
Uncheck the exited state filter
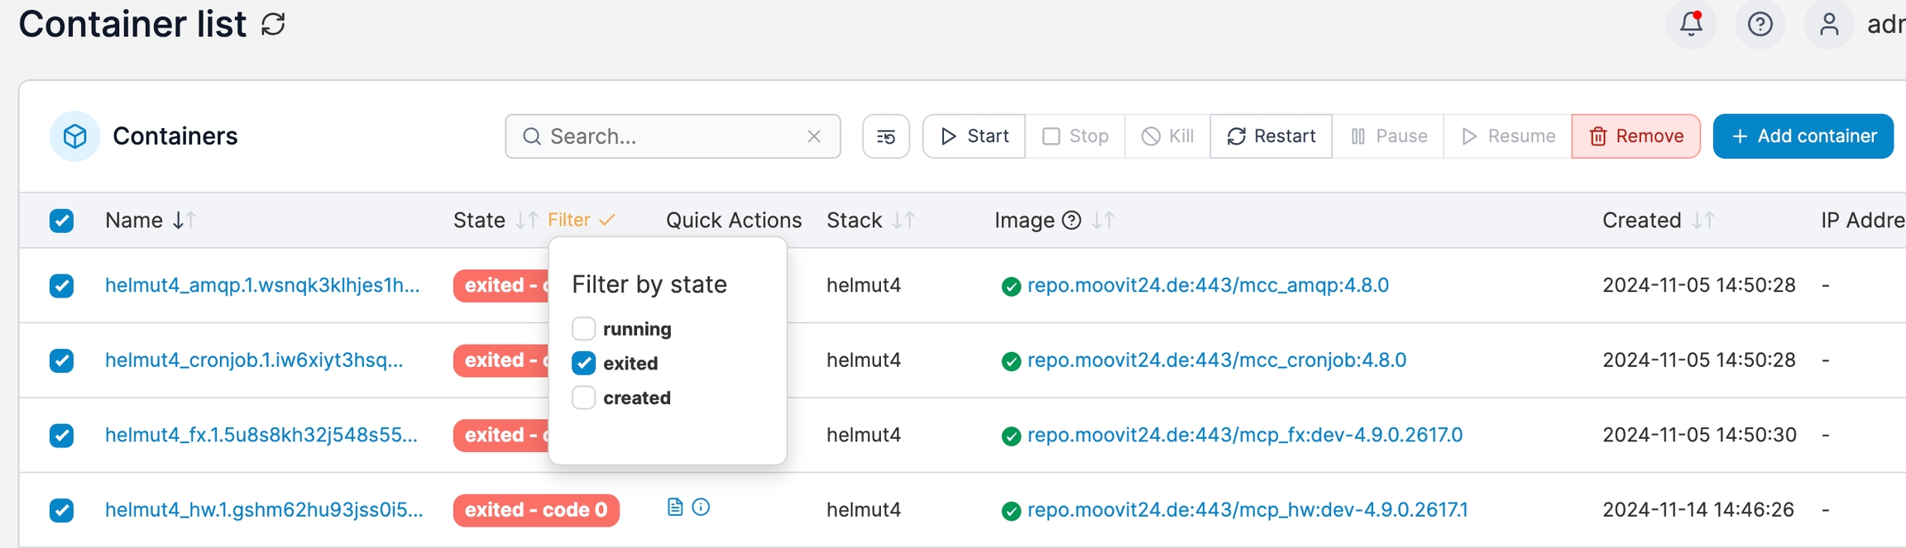(584, 364)
